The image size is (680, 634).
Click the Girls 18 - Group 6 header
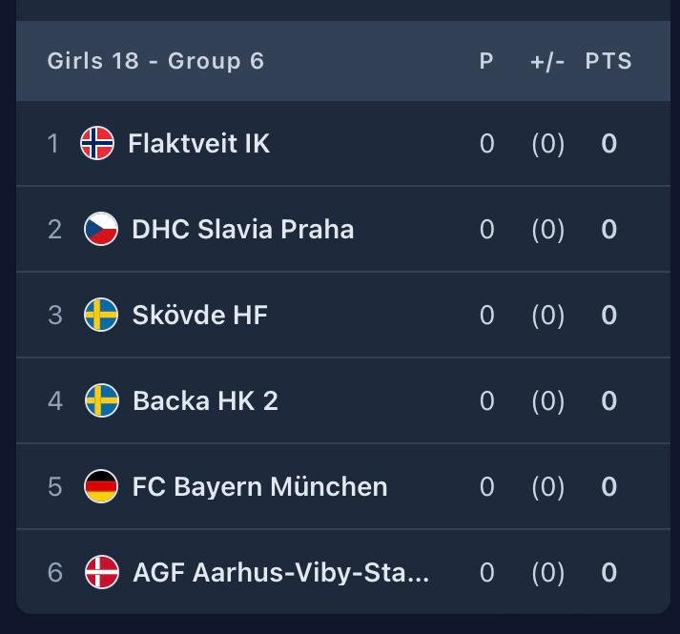[x=155, y=61]
